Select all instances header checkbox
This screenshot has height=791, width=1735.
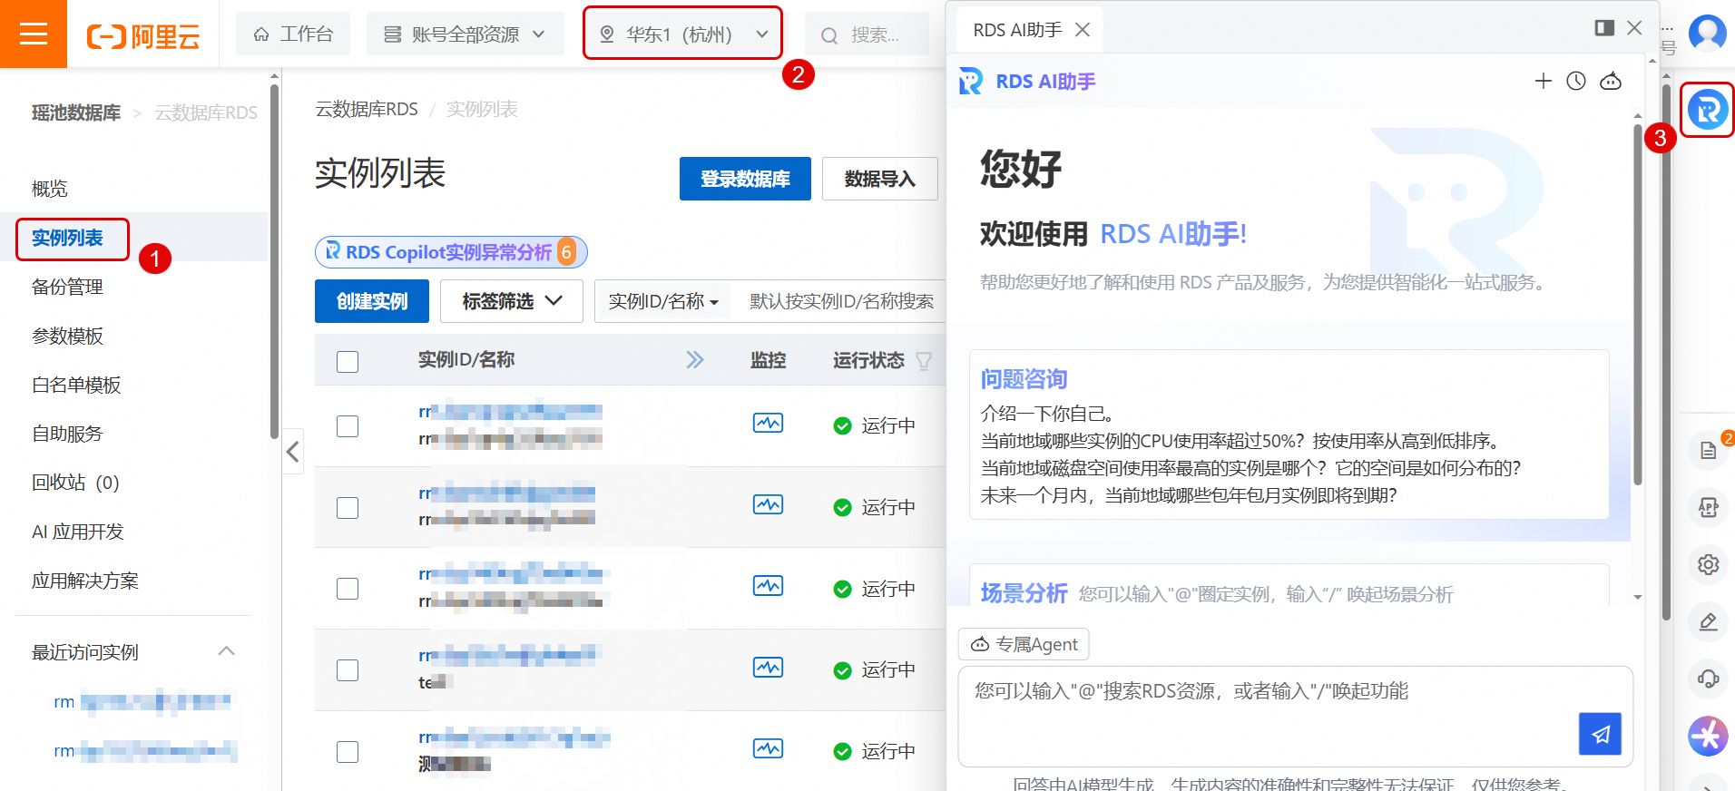348,361
